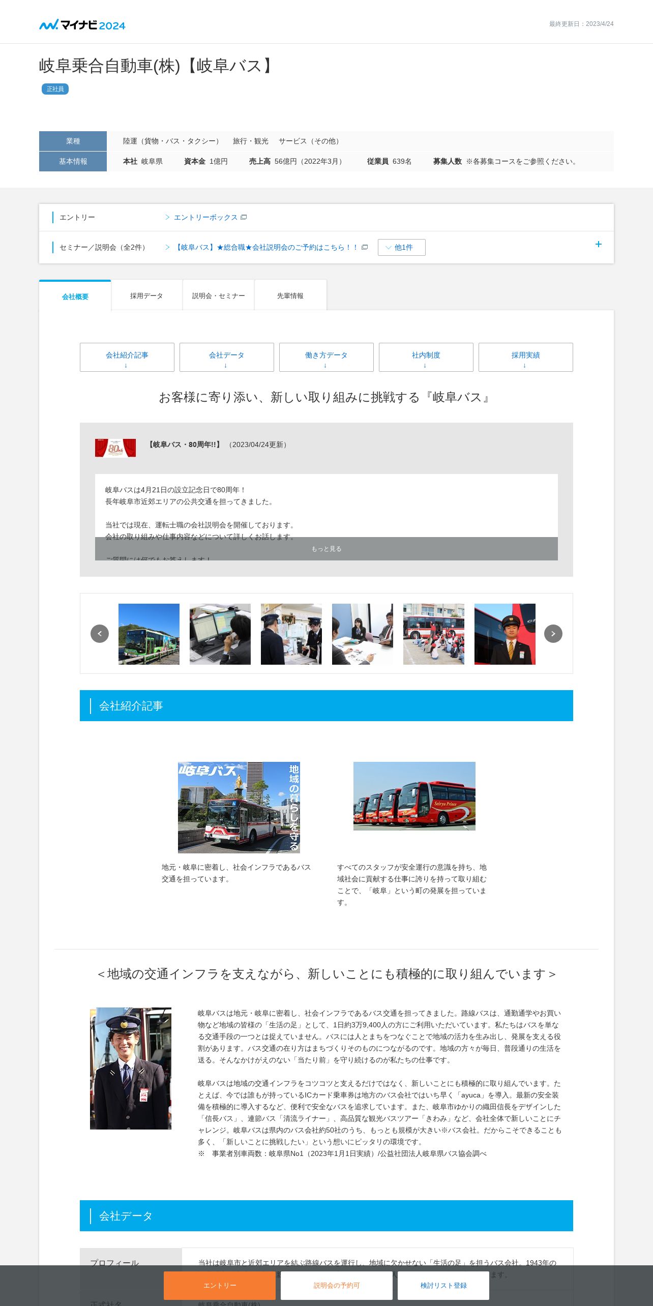Screen dimensions: 653x1306
Task: Expand seminar list with plus icon
Action: pyautogui.click(x=599, y=245)
